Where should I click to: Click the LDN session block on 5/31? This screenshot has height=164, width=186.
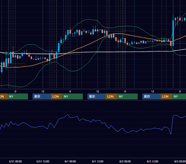coord(56,96)
